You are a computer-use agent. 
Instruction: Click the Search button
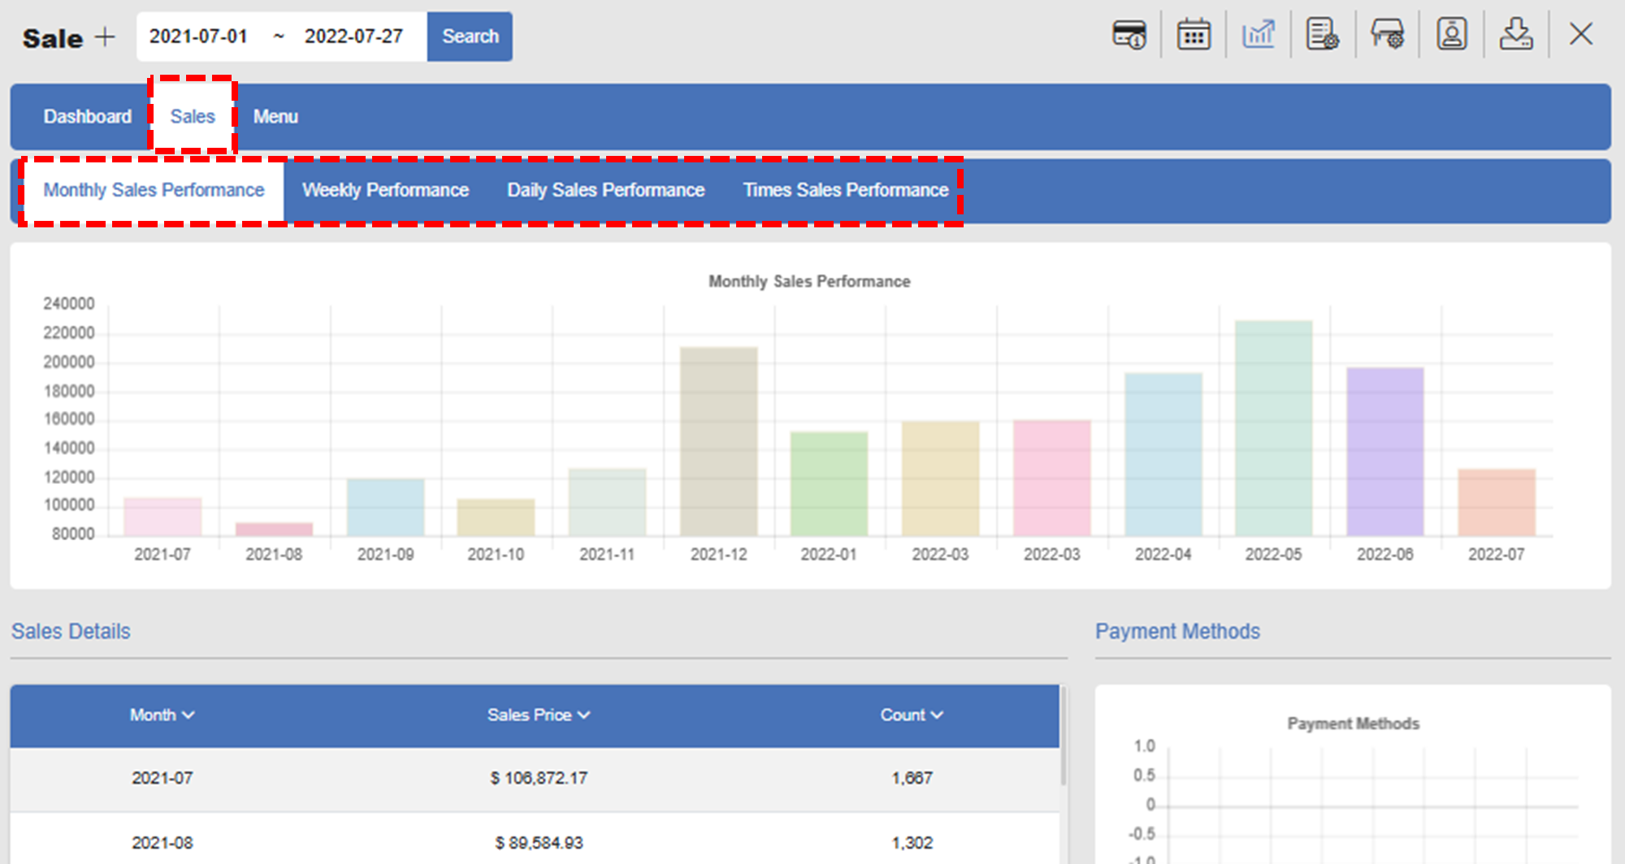[x=470, y=37]
